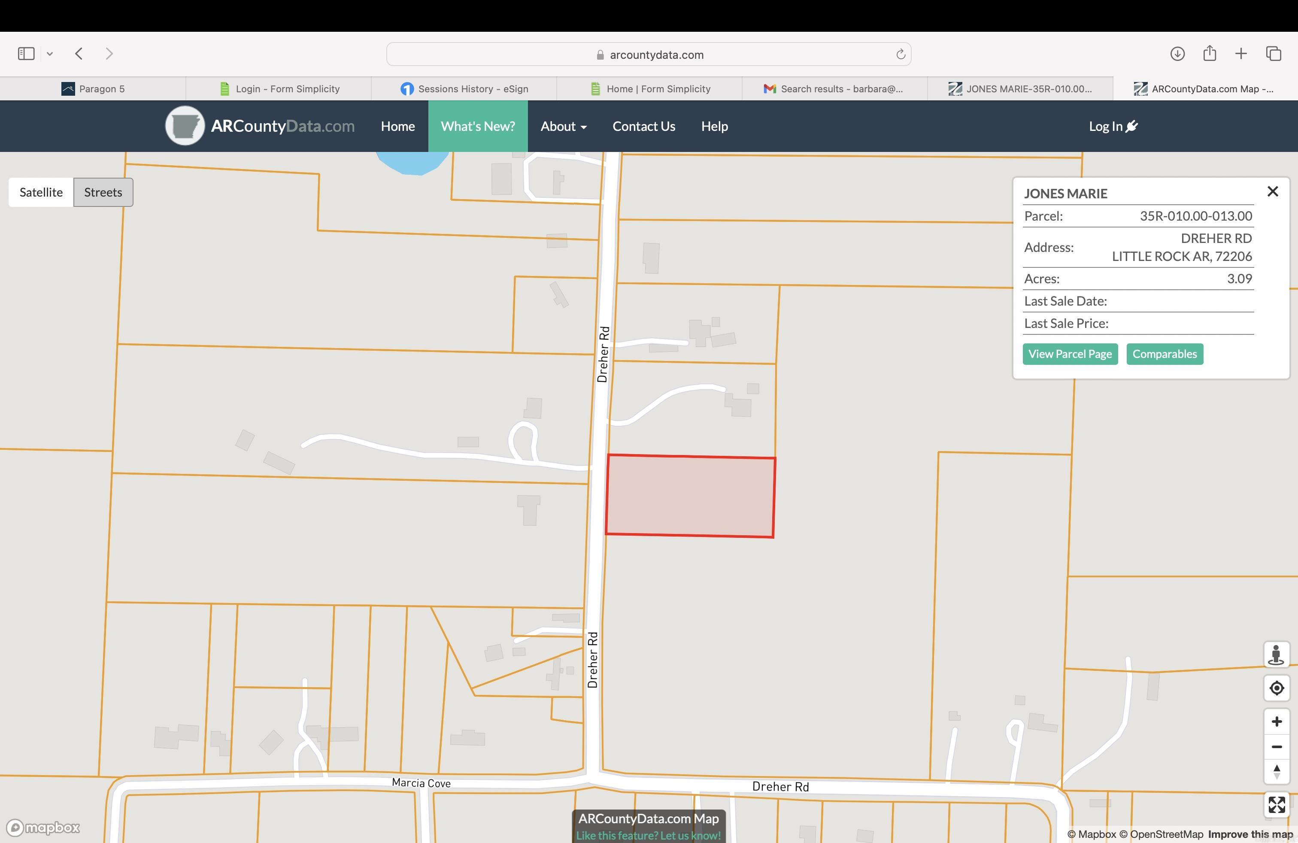Open street view pegman icon
1298x843 pixels.
coord(1276,655)
